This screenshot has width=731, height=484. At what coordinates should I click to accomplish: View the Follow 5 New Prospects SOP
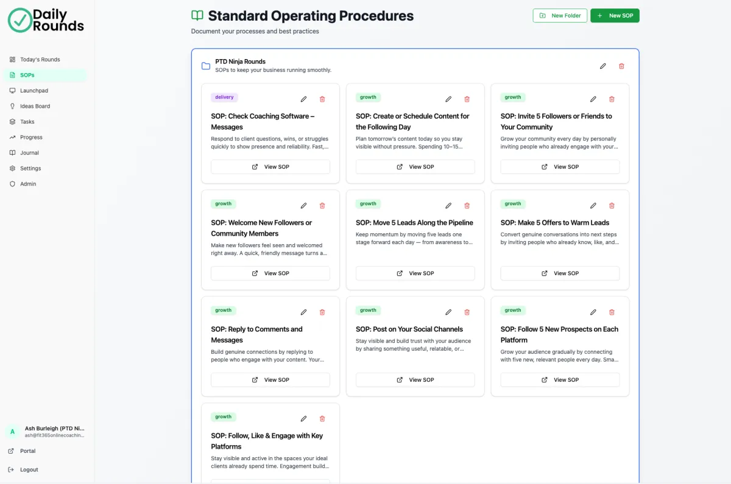click(x=560, y=380)
